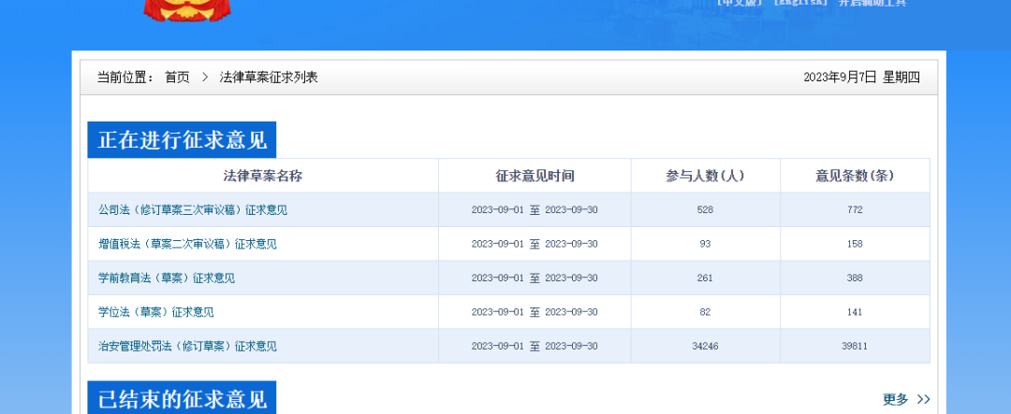Click the double-chevron arrow after 更多
This screenshot has width=1011, height=414.
[x=923, y=399]
